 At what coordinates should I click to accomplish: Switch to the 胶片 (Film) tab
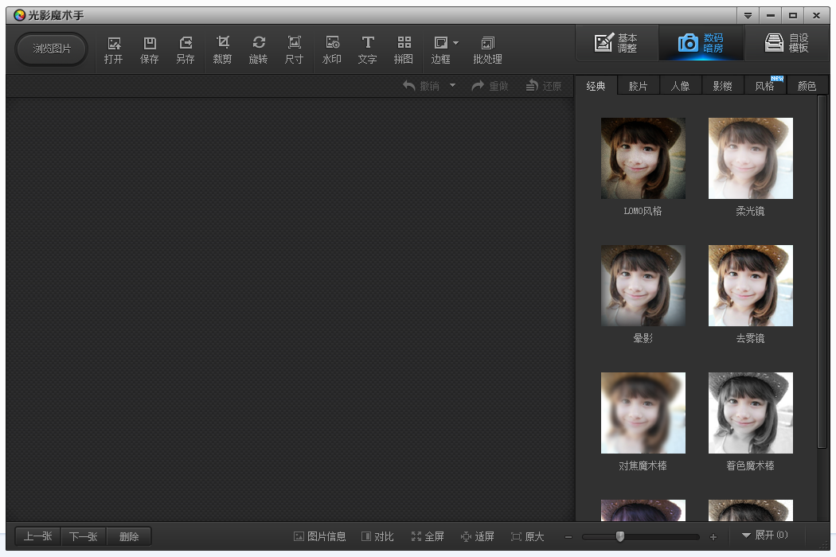(x=638, y=86)
